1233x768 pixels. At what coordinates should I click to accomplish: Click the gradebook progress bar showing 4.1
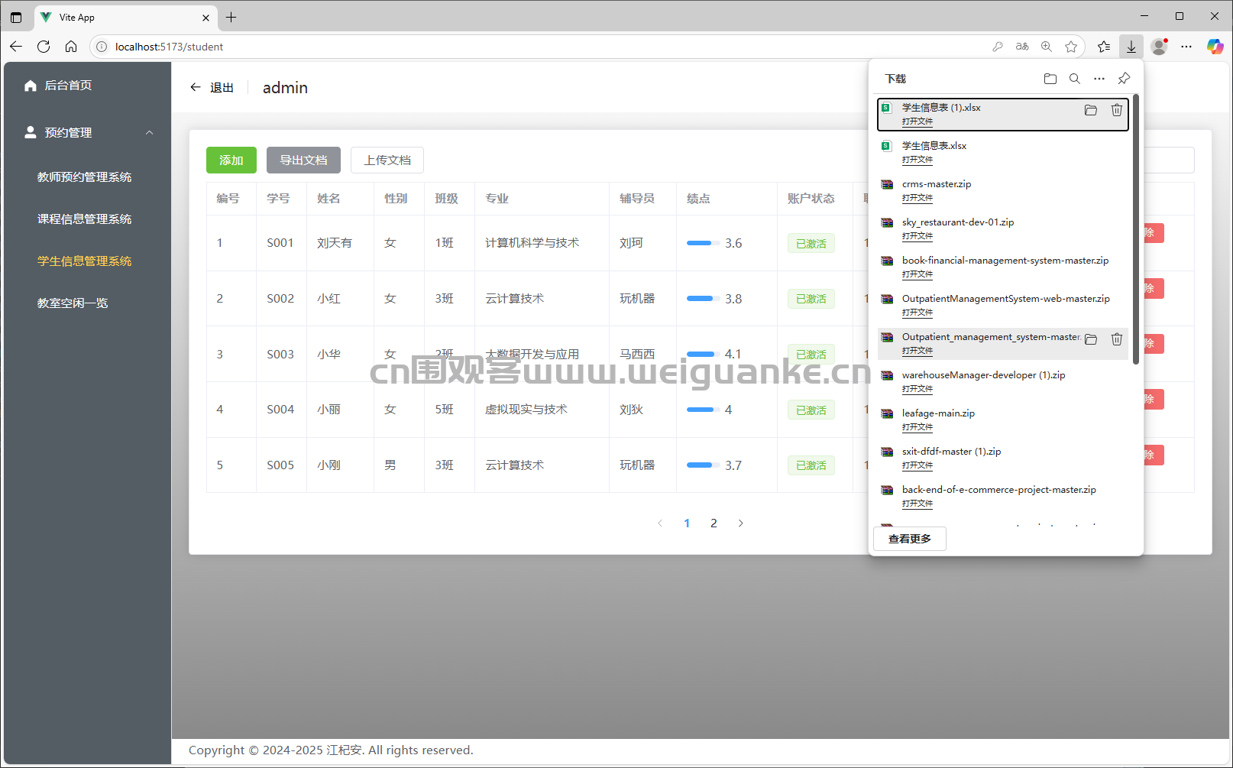pos(701,354)
